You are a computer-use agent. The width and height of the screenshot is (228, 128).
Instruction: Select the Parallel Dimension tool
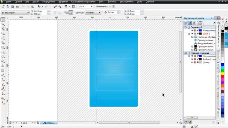pos(3,75)
